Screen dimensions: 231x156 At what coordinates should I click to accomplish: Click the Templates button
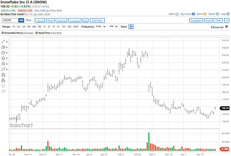tap(196, 20)
